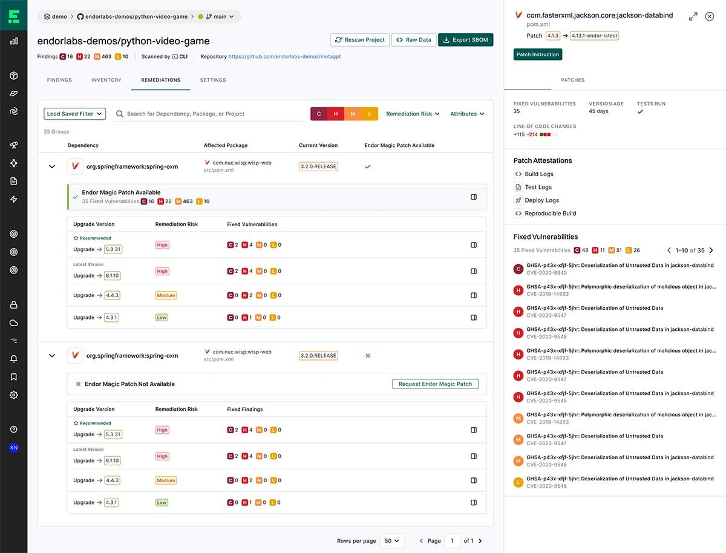Image resolution: width=726 pixels, height=553 pixels.
Task: Switch to the Findings tab
Action: pyautogui.click(x=59, y=80)
